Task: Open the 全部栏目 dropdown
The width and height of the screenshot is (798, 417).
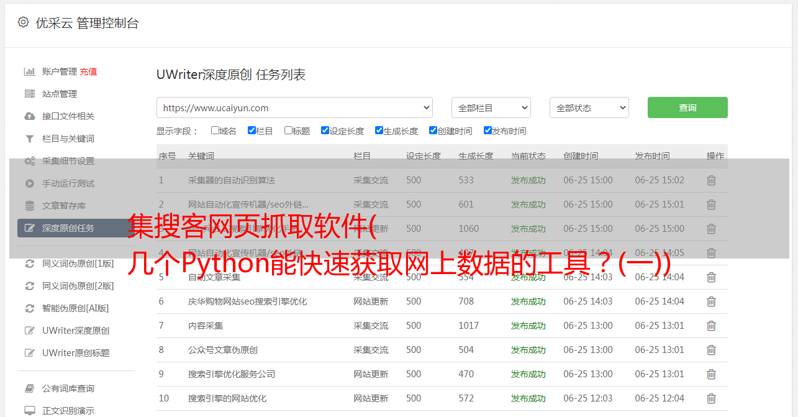Action: click(x=491, y=108)
